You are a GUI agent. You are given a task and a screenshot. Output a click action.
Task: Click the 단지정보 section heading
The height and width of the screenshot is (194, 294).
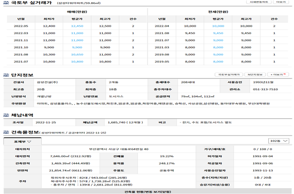22,75
